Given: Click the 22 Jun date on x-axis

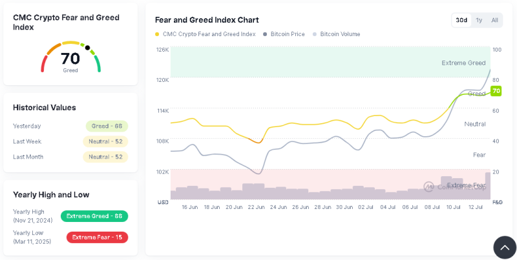Looking at the screenshot, I should (256, 207).
